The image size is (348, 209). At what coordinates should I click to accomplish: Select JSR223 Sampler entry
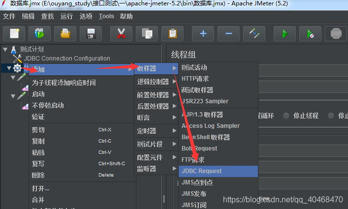tap(219, 101)
